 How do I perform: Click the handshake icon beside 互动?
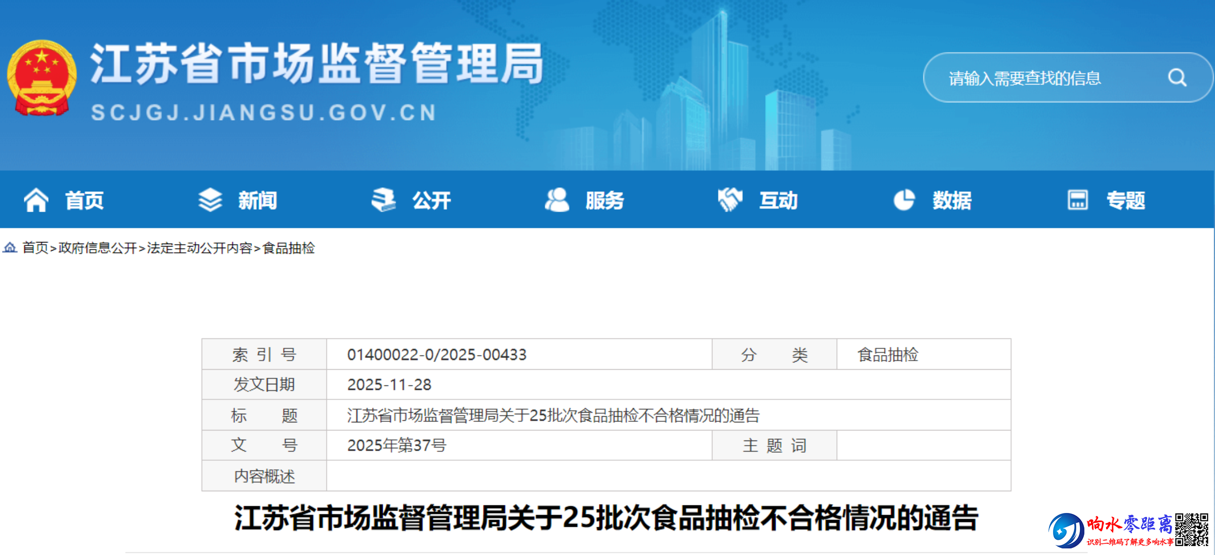730,200
